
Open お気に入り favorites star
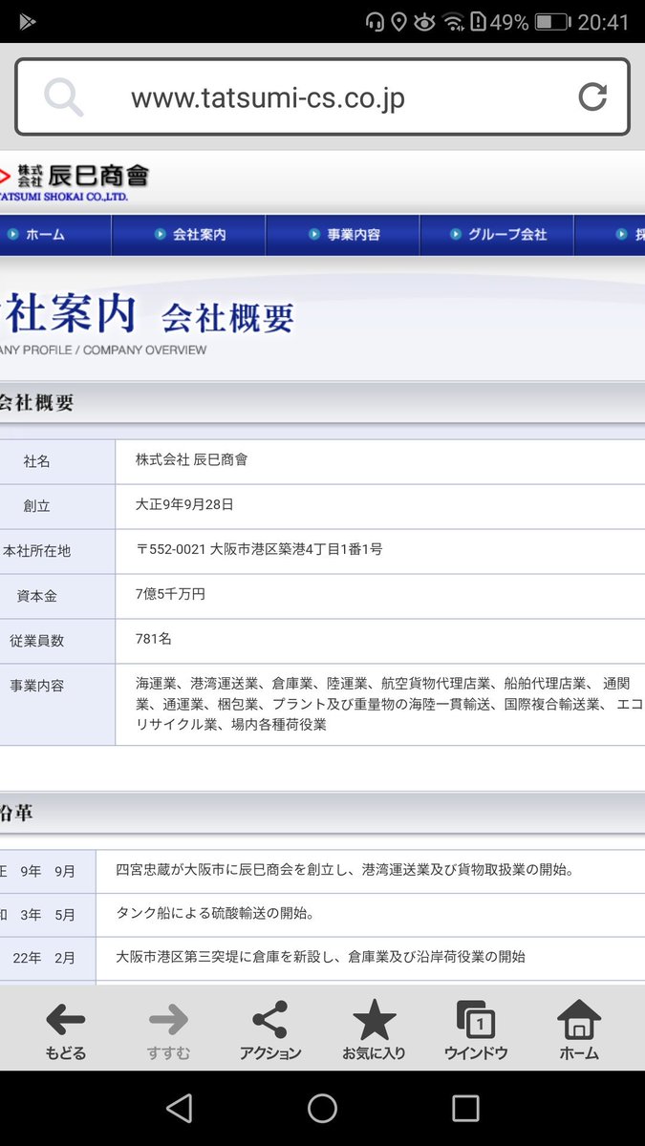(x=374, y=1029)
